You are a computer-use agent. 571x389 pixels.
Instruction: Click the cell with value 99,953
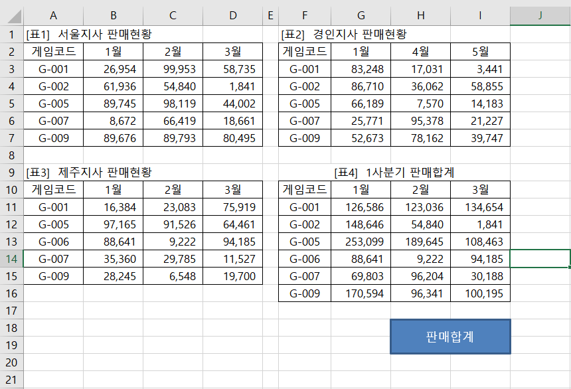click(x=173, y=69)
